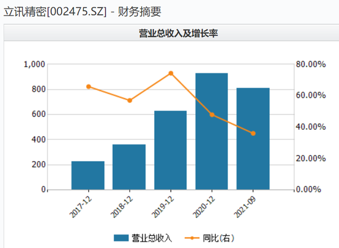The height and width of the screenshot is (248, 339).
Task: Click the 400 left axis value
Action: click(x=38, y=140)
